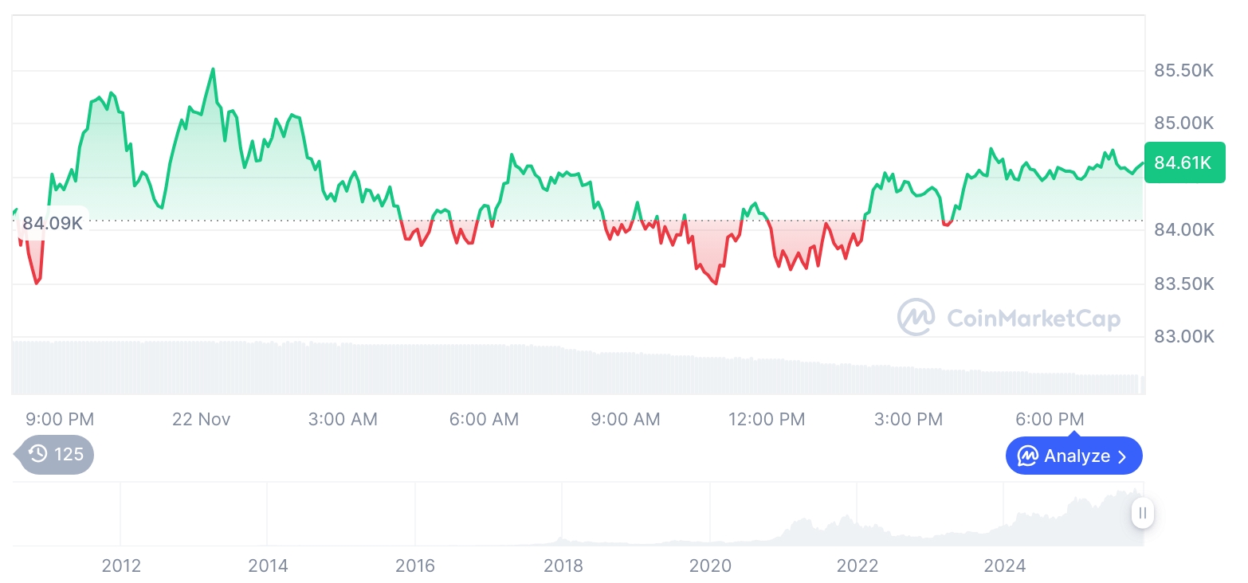1248x583 pixels.
Task: Click the 2024 year marker on the timeline
Action: [x=1004, y=566]
